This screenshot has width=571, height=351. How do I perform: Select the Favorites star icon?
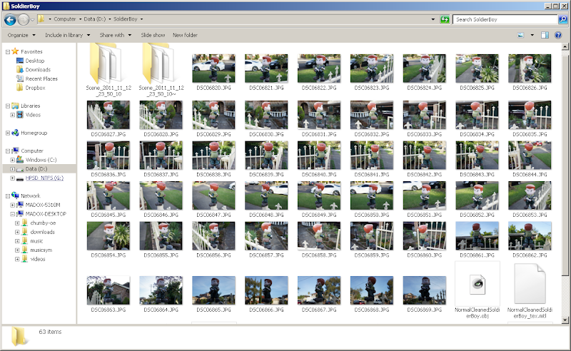(x=15, y=51)
